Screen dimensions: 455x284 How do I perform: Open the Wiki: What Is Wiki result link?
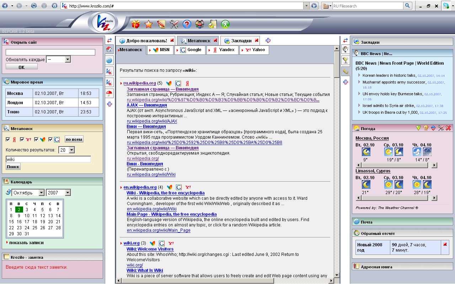[145, 270]
